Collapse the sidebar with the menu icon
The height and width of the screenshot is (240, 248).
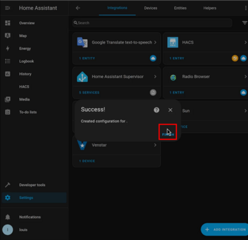8,8
